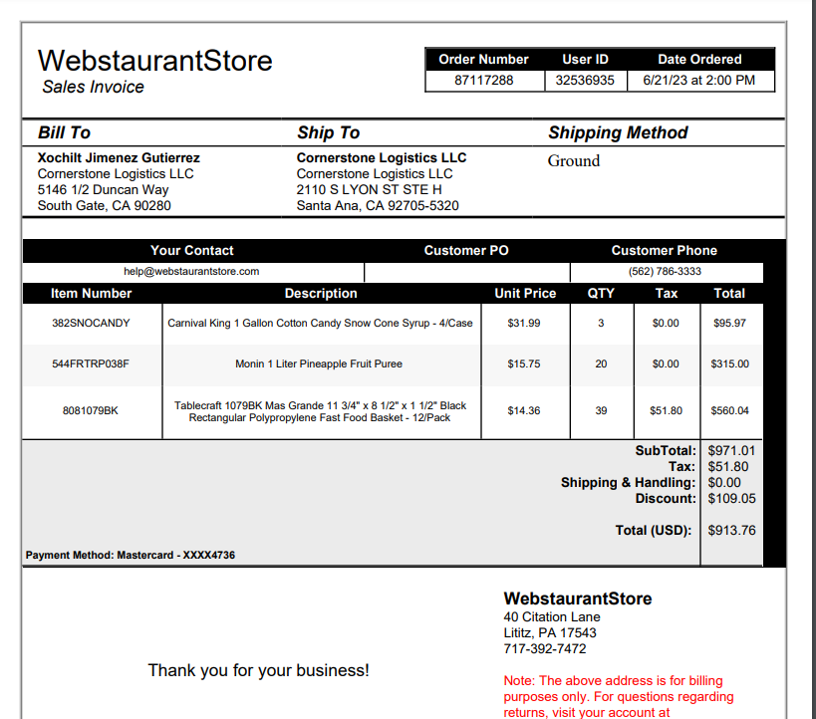The height and width of the screenshot is (719, 816).
Task: Click help@webstaurantstore.com email
Action: (191, 271)
